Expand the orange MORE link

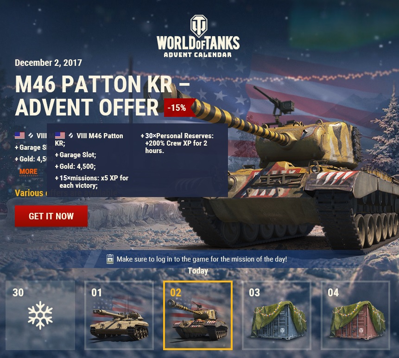[x=29, y=172]
